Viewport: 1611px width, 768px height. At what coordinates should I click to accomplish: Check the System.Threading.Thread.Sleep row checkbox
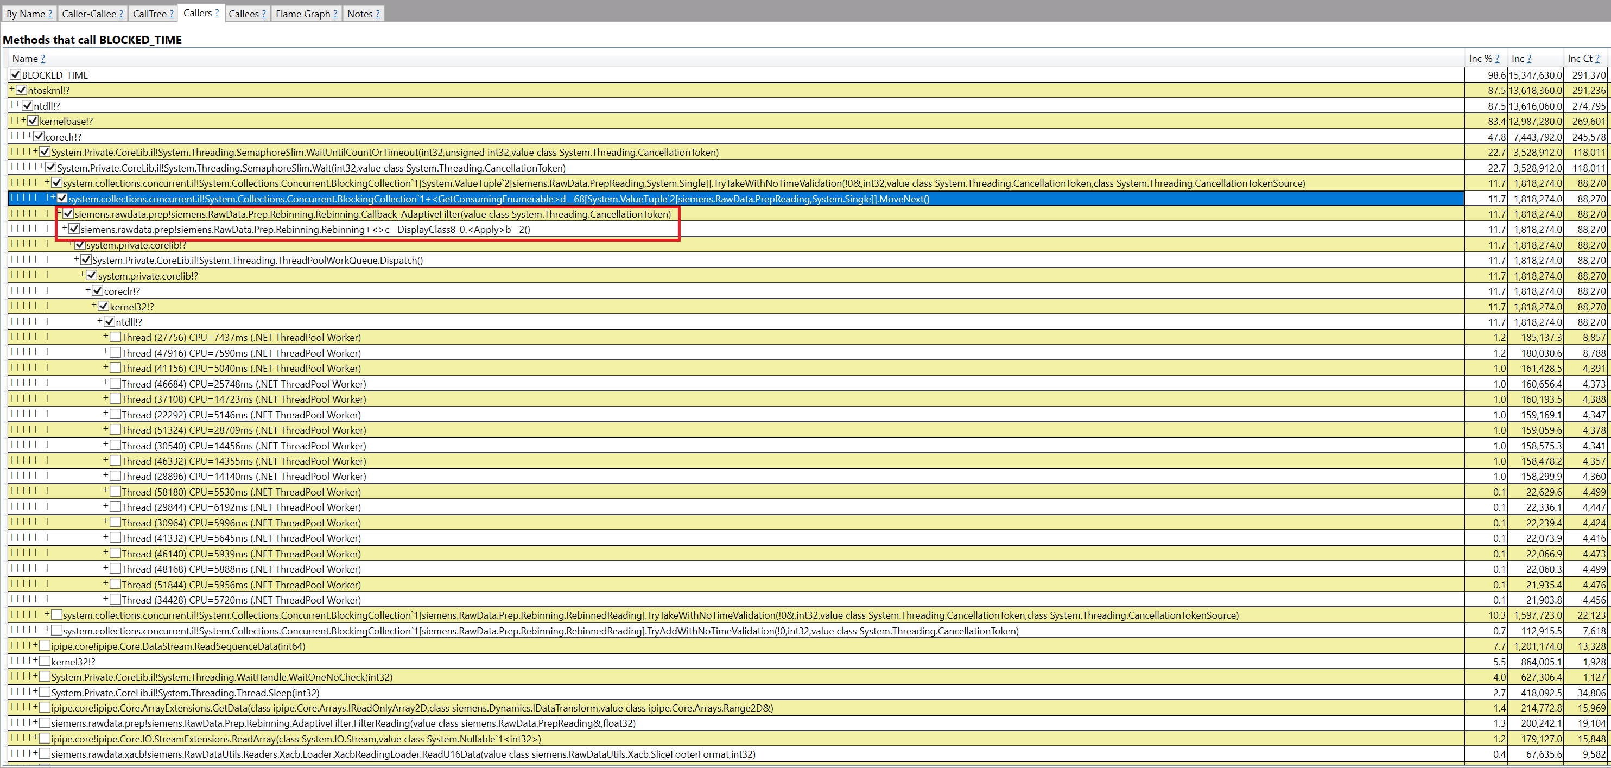click(44, 693)
